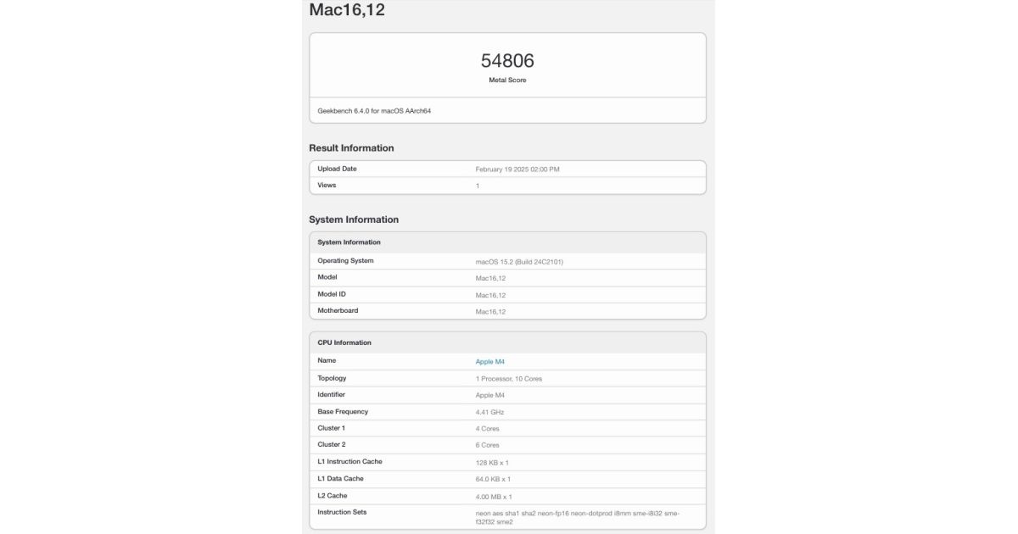
Task: Click the Mac16,12 page title
Action: click(x=347, y=11)
